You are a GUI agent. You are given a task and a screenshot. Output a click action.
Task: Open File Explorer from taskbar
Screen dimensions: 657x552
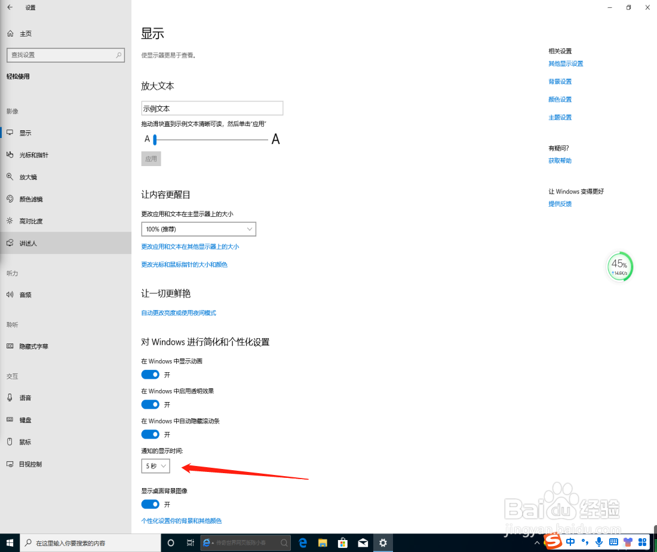(x=323, y=543)
